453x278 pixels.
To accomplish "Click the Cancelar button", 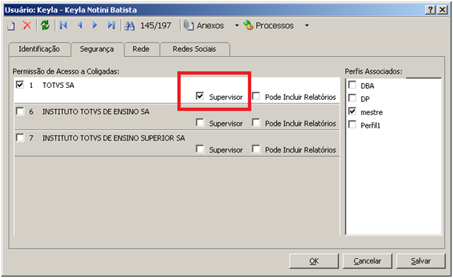I will (367, 261).
